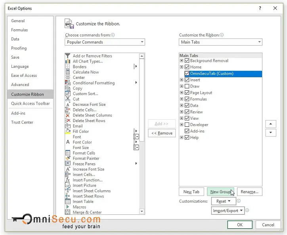The image size is (287, 235).
Task: Enable the Draw tab checkbox
Action: (187, 86)
